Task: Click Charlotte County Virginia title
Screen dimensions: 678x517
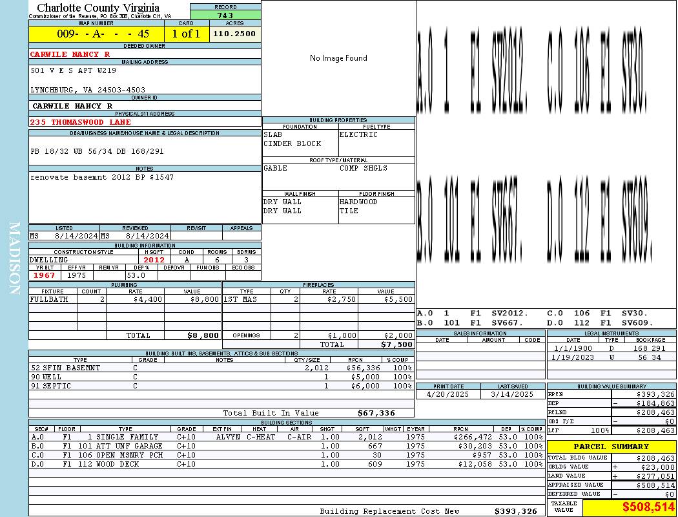Action: pos(98,8)
